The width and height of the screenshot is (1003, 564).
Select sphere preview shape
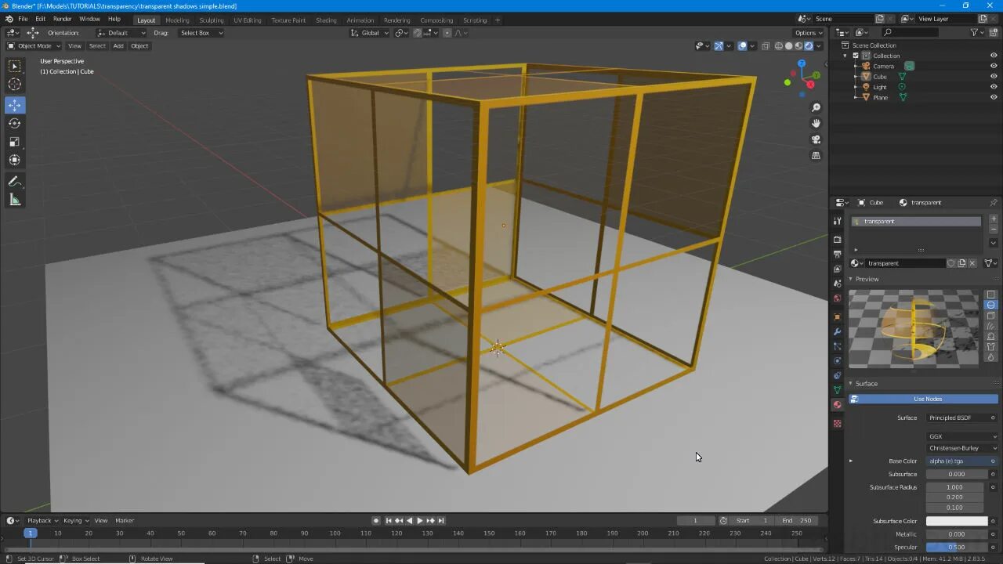[x=991, y=305]
